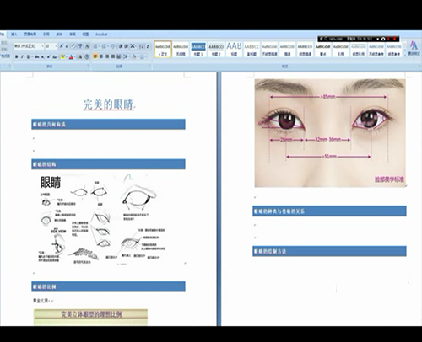Open the 页面布局 ribbon tab

click(30, 35)
